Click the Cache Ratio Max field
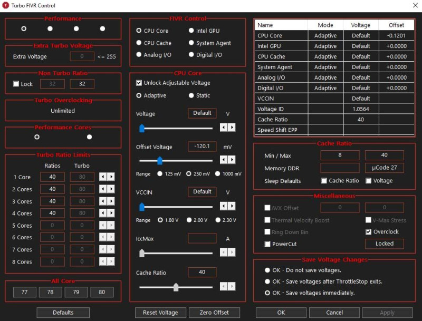 pos(385,155)
